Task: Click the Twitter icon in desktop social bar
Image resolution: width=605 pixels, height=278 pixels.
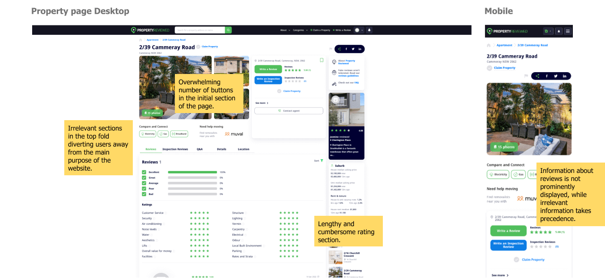Action: [353, 49]
